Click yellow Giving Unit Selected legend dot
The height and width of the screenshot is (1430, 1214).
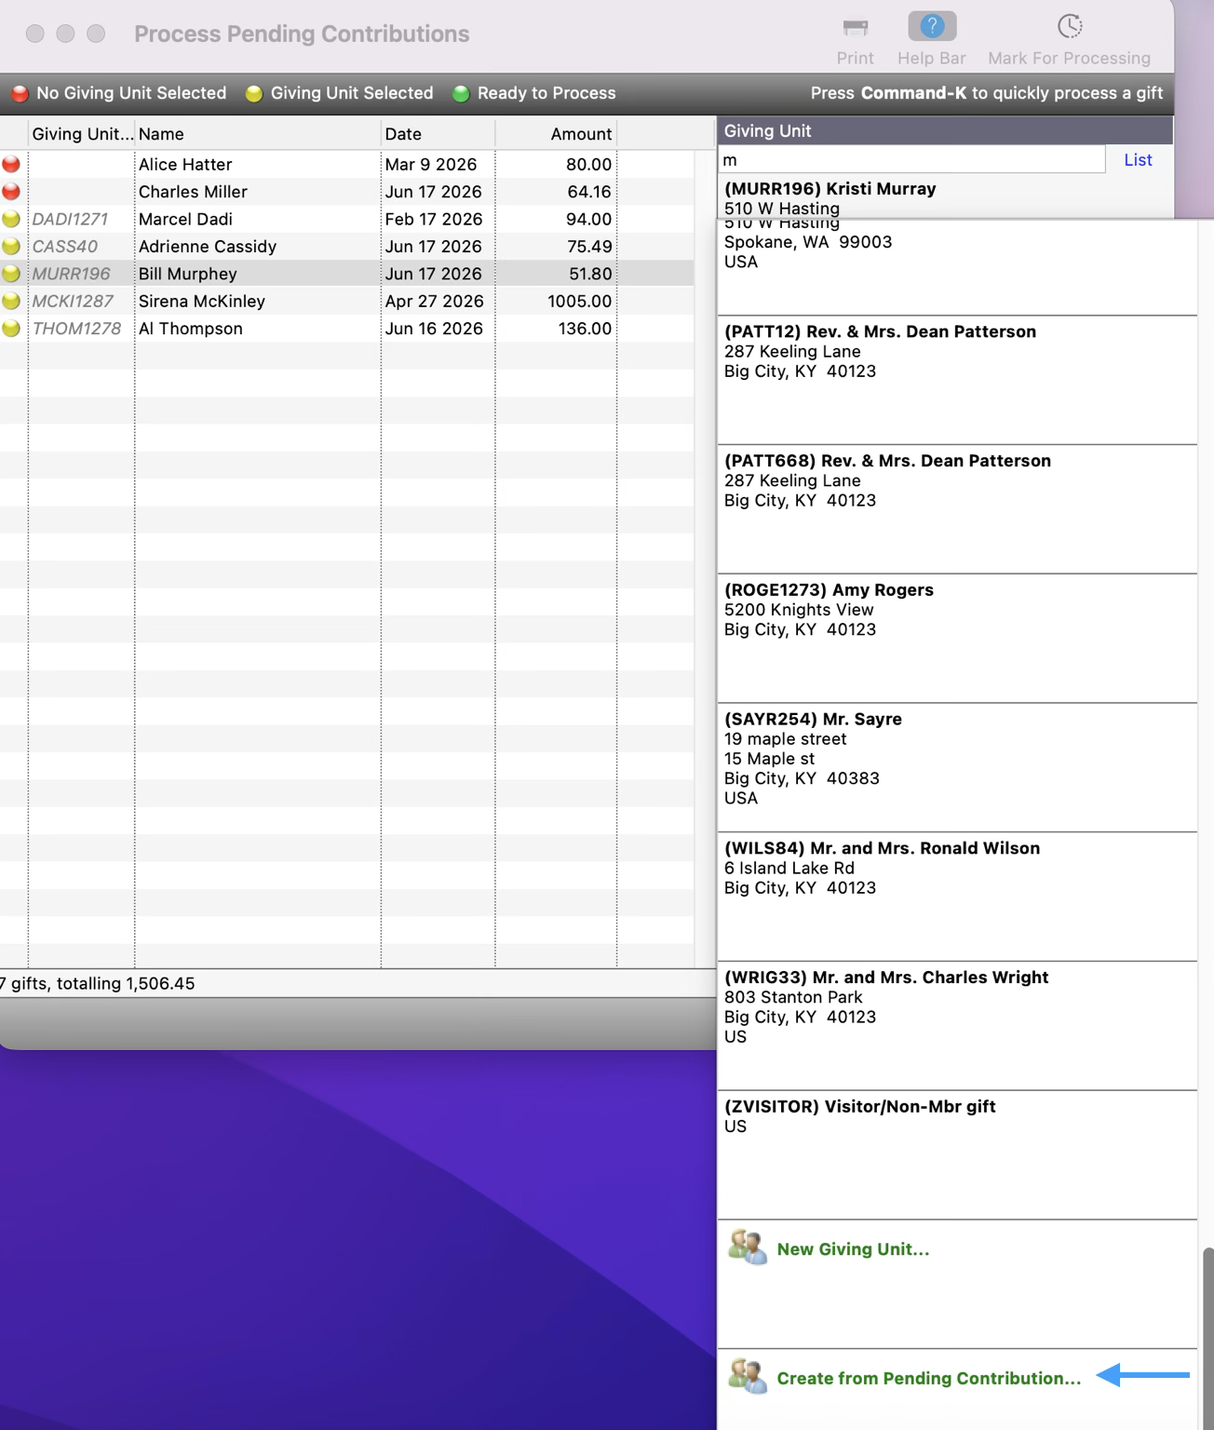pyautogui.click(x=253, y=94)
